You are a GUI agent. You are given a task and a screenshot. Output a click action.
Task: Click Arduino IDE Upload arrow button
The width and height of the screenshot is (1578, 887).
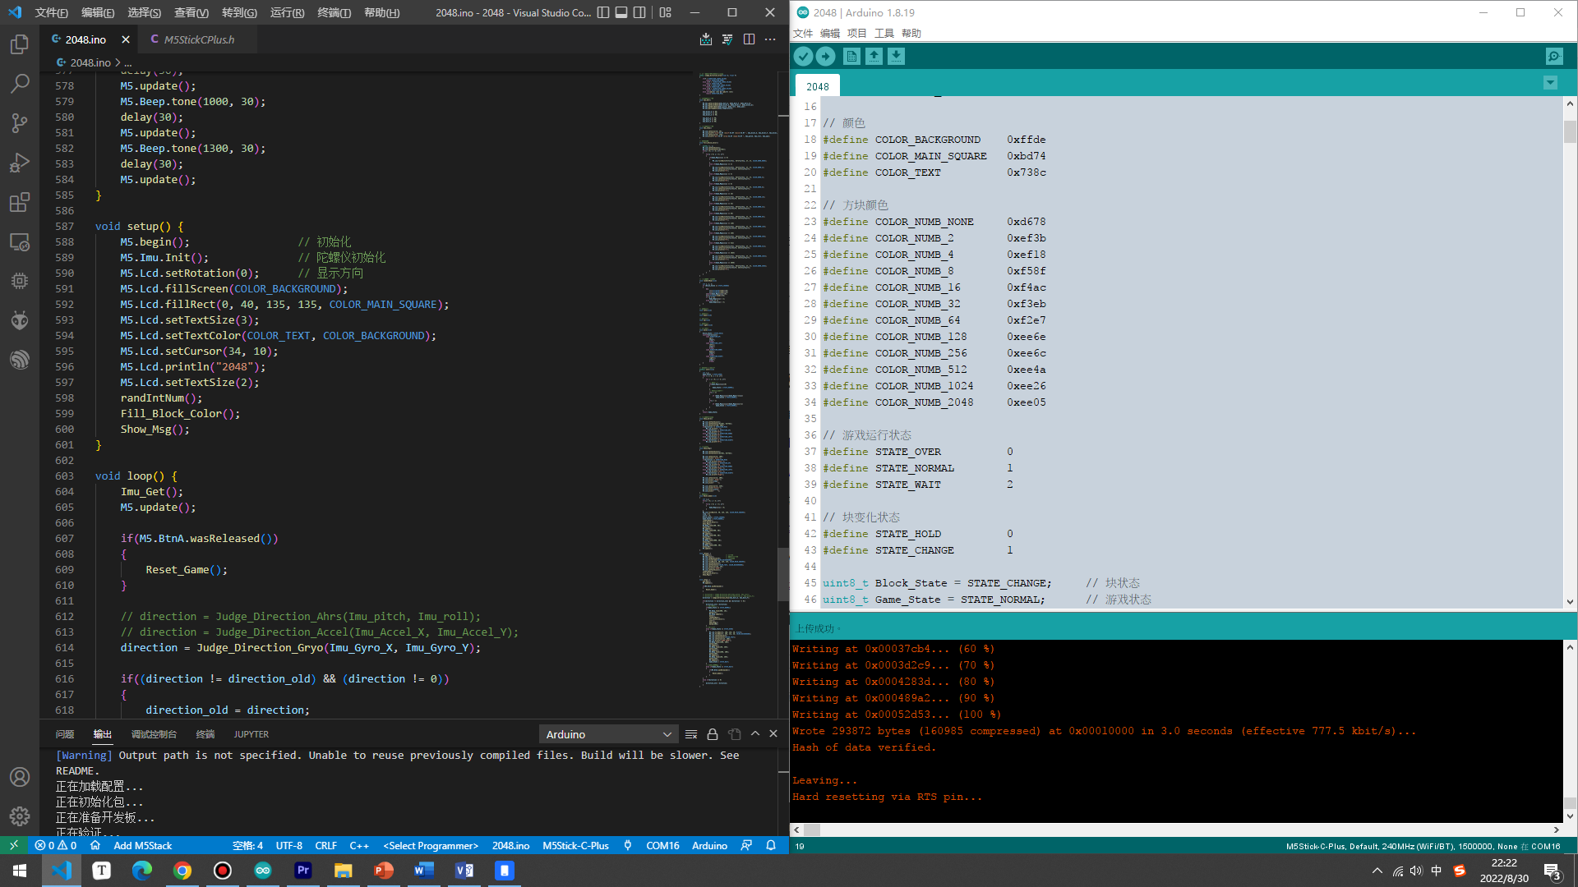point(825,56)
